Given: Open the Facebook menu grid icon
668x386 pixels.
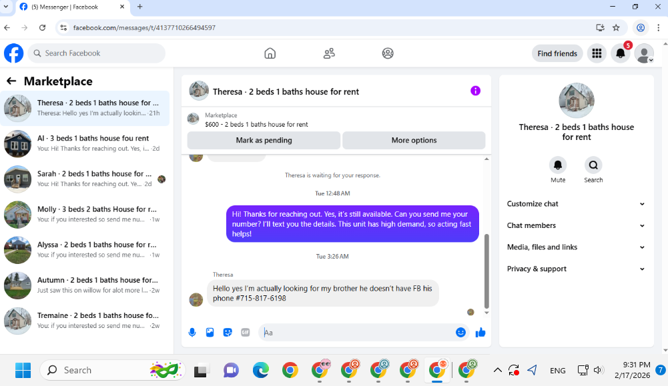Looking at the screenshot, I should click(597, 53).
